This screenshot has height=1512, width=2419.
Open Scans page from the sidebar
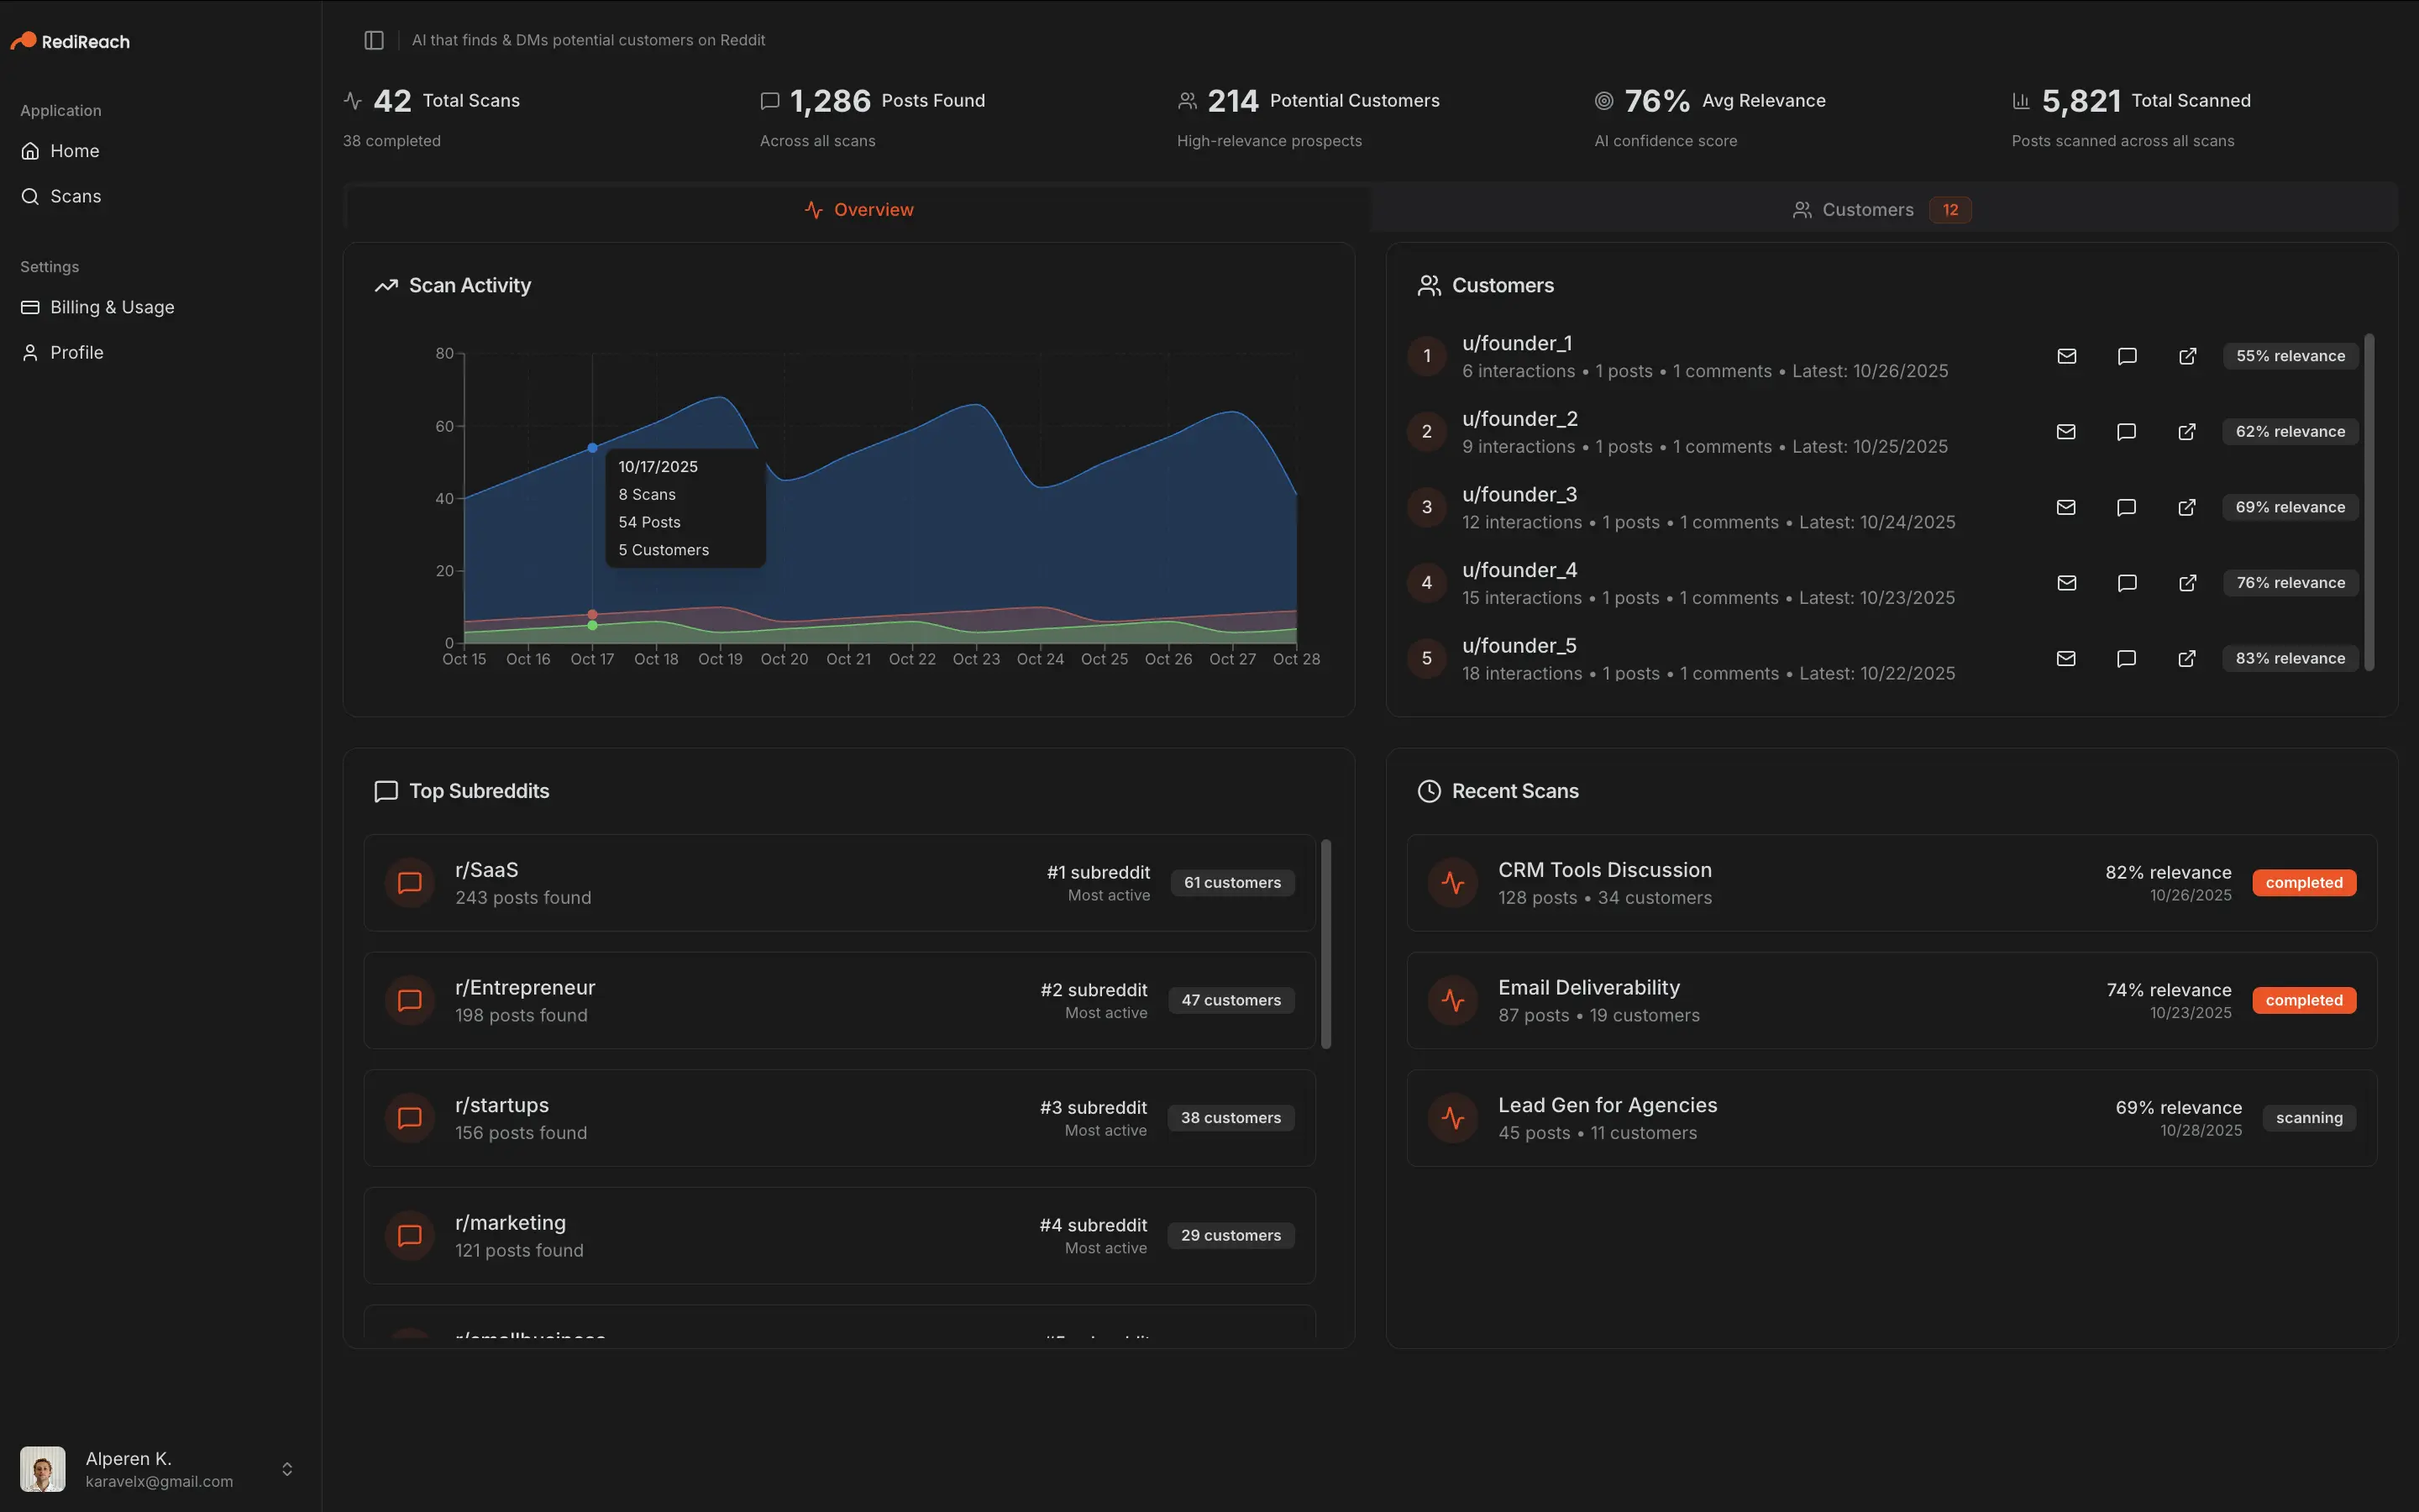pos(75,196)
